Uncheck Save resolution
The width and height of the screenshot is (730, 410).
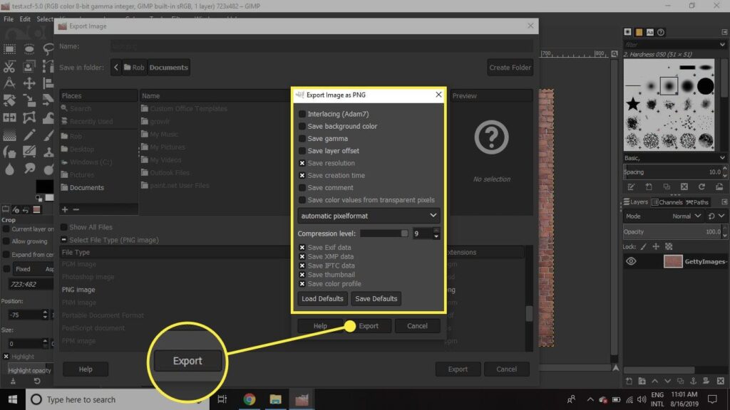coord(301,163)
